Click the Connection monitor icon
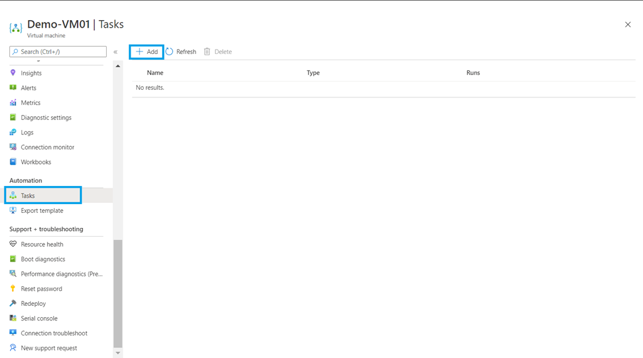The height and width of the screenshot is (358, 643). pyautogui.click(x=13, y=147)
